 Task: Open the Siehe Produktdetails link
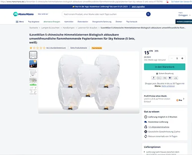(x=79, y=48)
